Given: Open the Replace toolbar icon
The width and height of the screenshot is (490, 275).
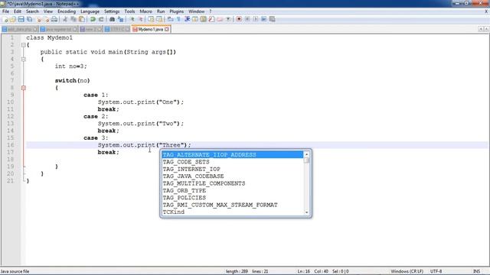Looking at the screenshot, I should [x=121, y=19].
